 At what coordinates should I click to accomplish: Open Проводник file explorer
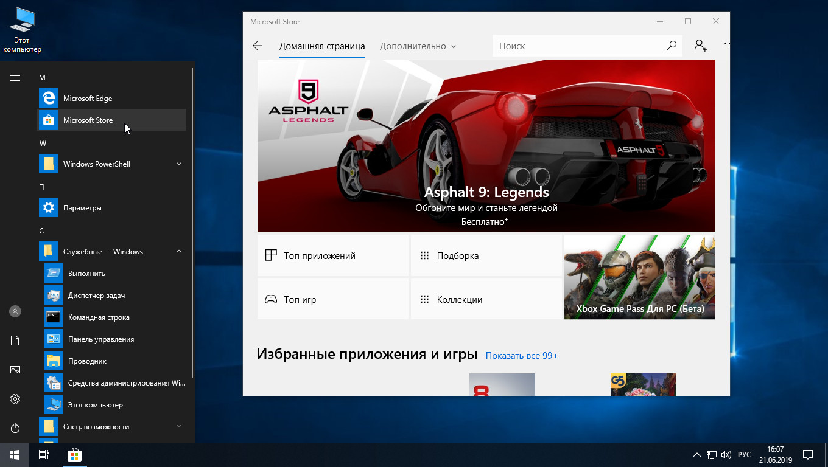[x=114, y=361]
